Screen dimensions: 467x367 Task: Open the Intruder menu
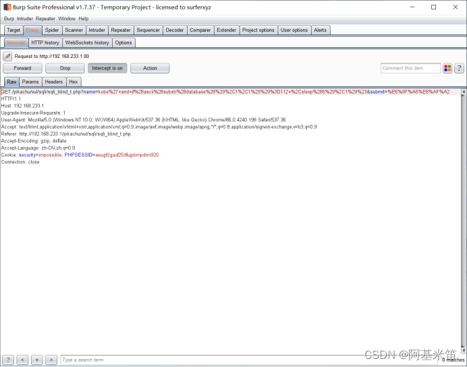(x=25, y=18)
